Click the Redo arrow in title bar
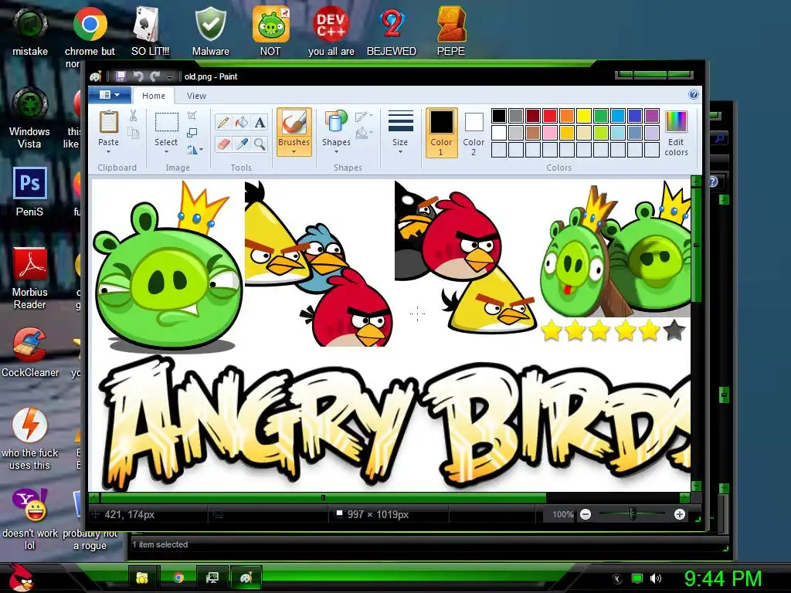 click(x=154, y=76)
